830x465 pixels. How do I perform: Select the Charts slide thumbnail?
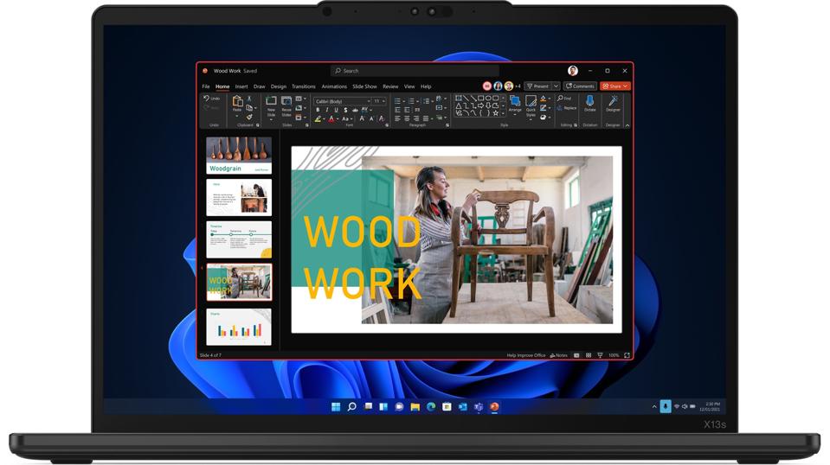pyautogui.click(x=238, y=327)
